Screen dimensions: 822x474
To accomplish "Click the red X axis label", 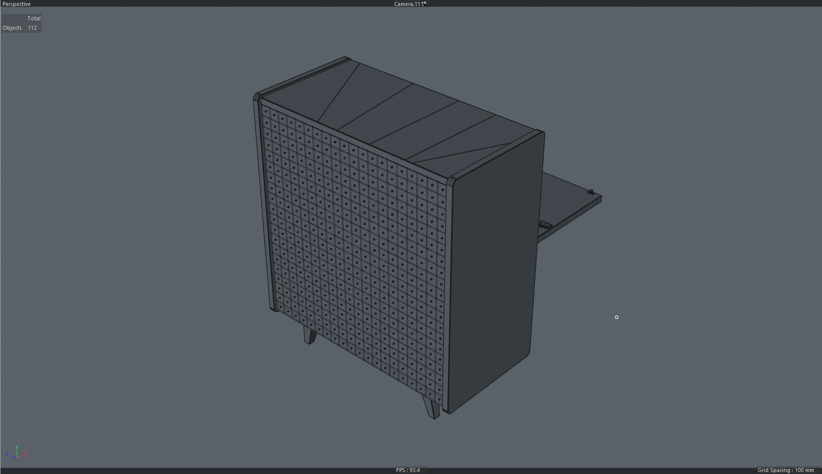I will (26, 453).
